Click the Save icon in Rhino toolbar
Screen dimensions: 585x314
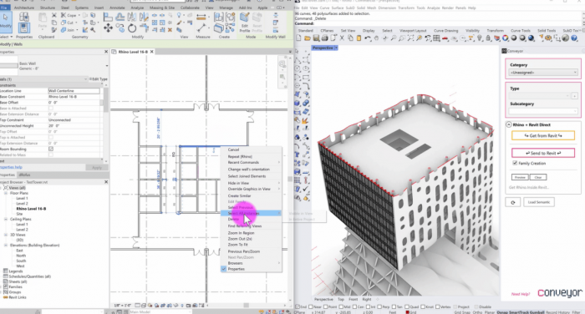[316, 38]
